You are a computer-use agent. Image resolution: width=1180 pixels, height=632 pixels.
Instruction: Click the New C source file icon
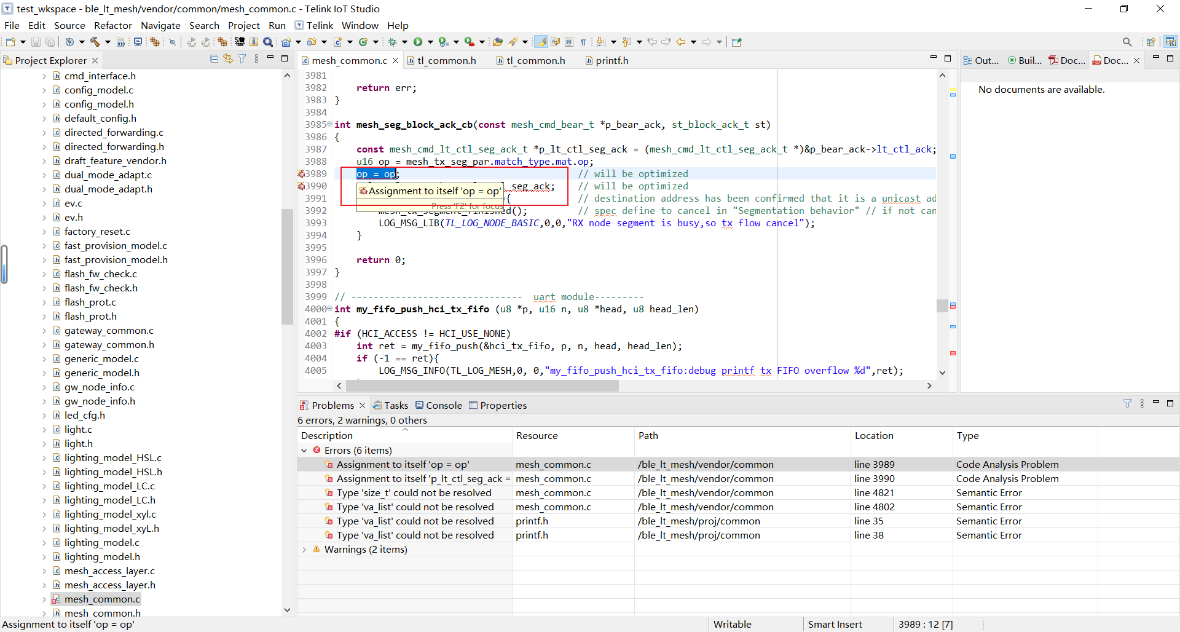pyautogui.click(x=337, y=42)
